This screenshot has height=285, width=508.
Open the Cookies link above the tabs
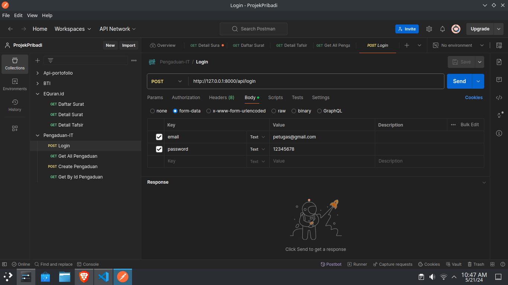point(473,98)
